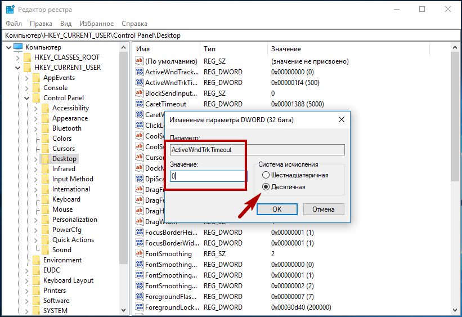
Task: Click the Bluetooth folder icon
Action: [46, 128]
